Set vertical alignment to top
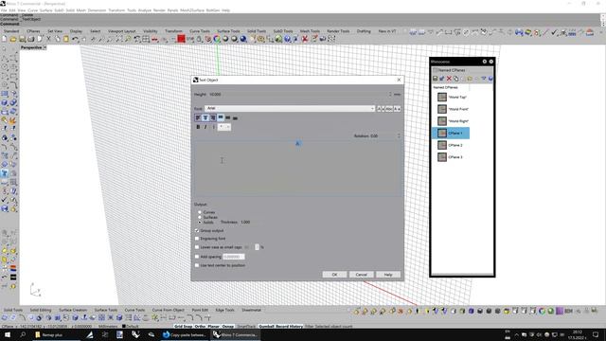This screenshot has width=606, height=341. tap(221, 117)
